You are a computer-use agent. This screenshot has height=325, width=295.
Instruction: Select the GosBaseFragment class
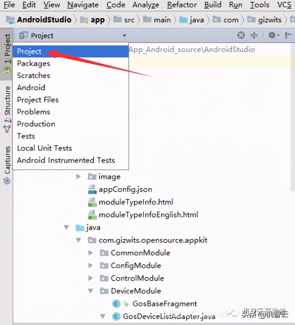pyautogui.click(x=165, y=304)
